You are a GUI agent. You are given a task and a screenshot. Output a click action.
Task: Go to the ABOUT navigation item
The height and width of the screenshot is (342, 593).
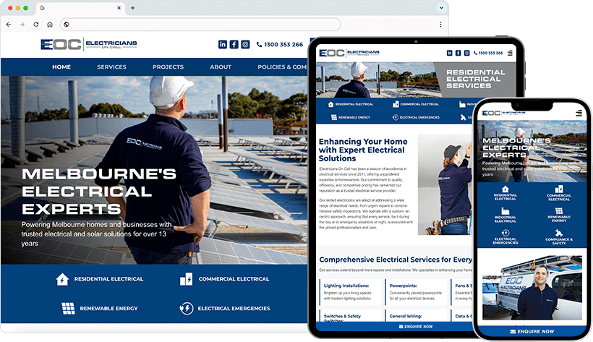221,67
